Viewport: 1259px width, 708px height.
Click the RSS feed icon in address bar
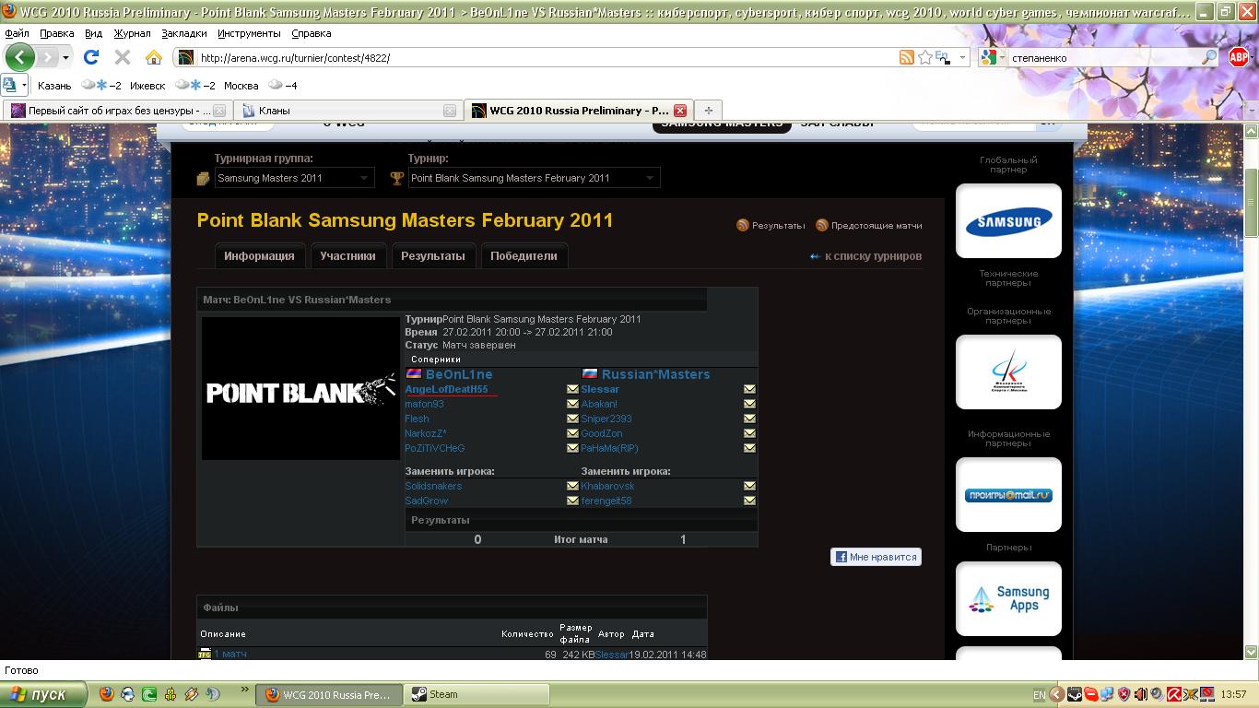(x=907, y=57)
